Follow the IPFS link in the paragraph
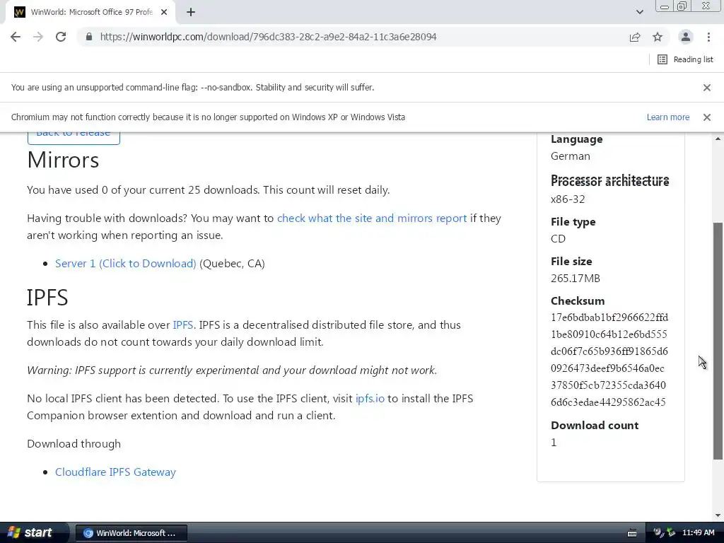 pos(183,325)
